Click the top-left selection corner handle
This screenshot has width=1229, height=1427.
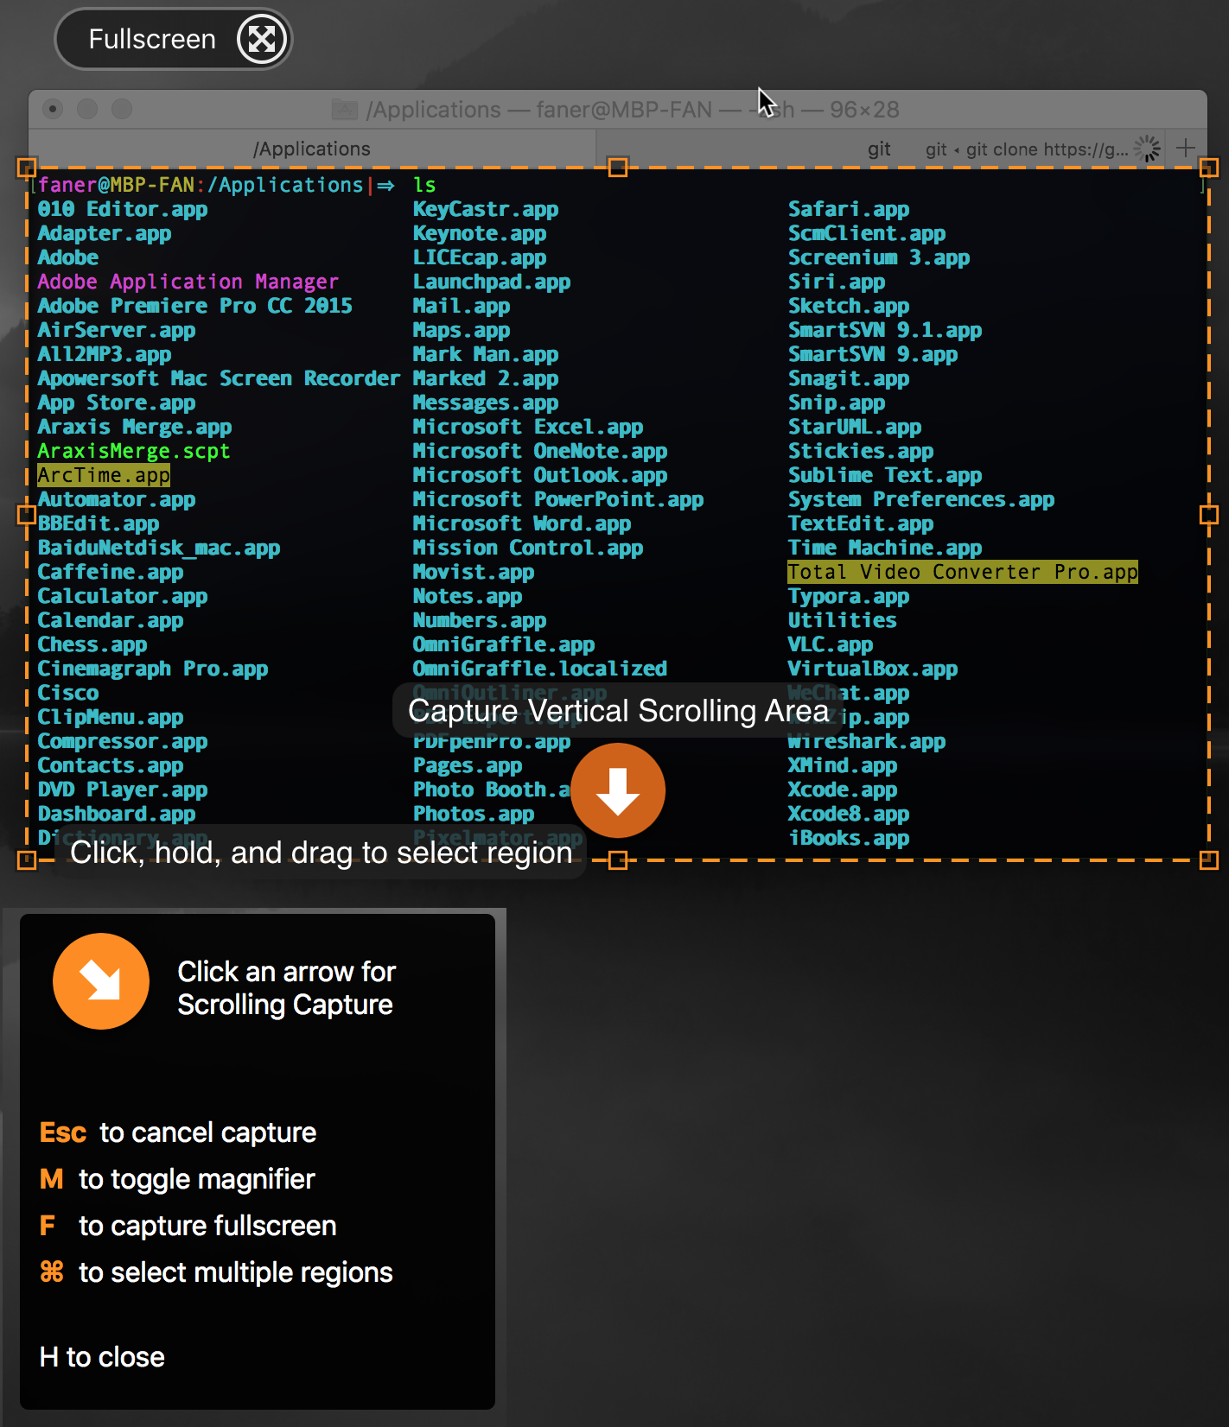(x=27, y=168)
